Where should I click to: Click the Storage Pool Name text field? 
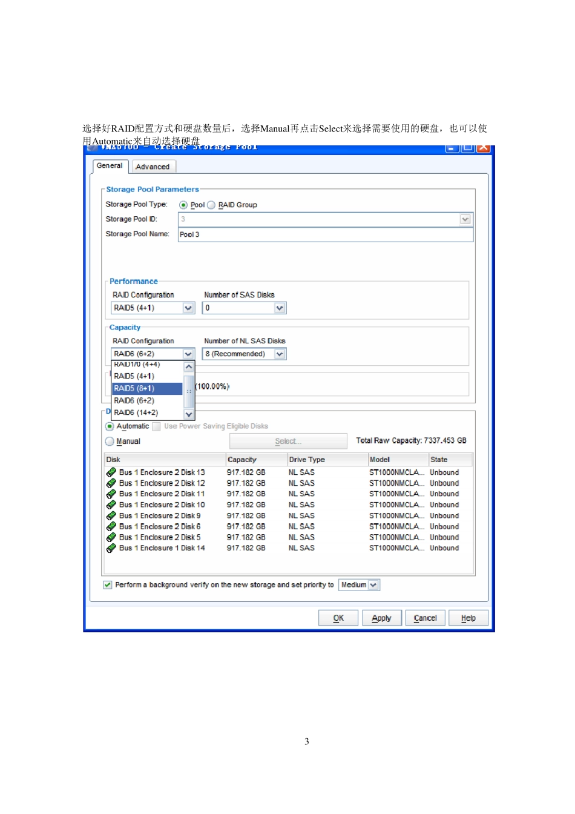[x=325, y=235]
